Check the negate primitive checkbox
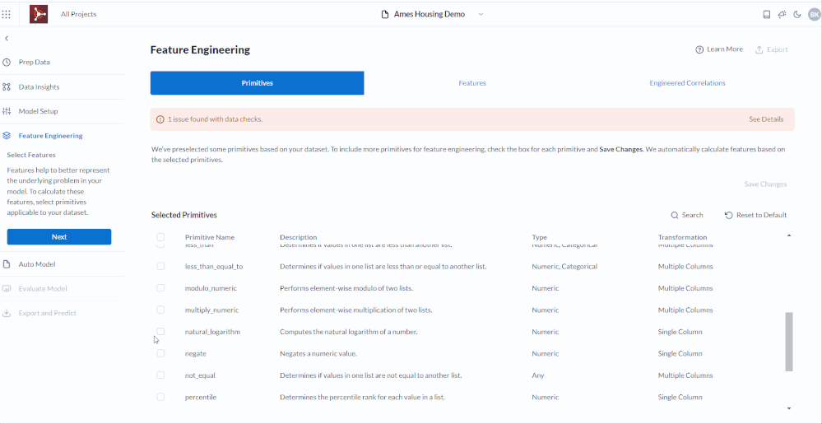 (160, 353)
